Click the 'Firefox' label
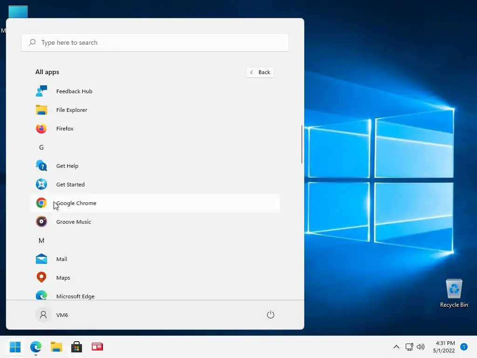This screenshot has width=477, height=358. coord(65,129)
